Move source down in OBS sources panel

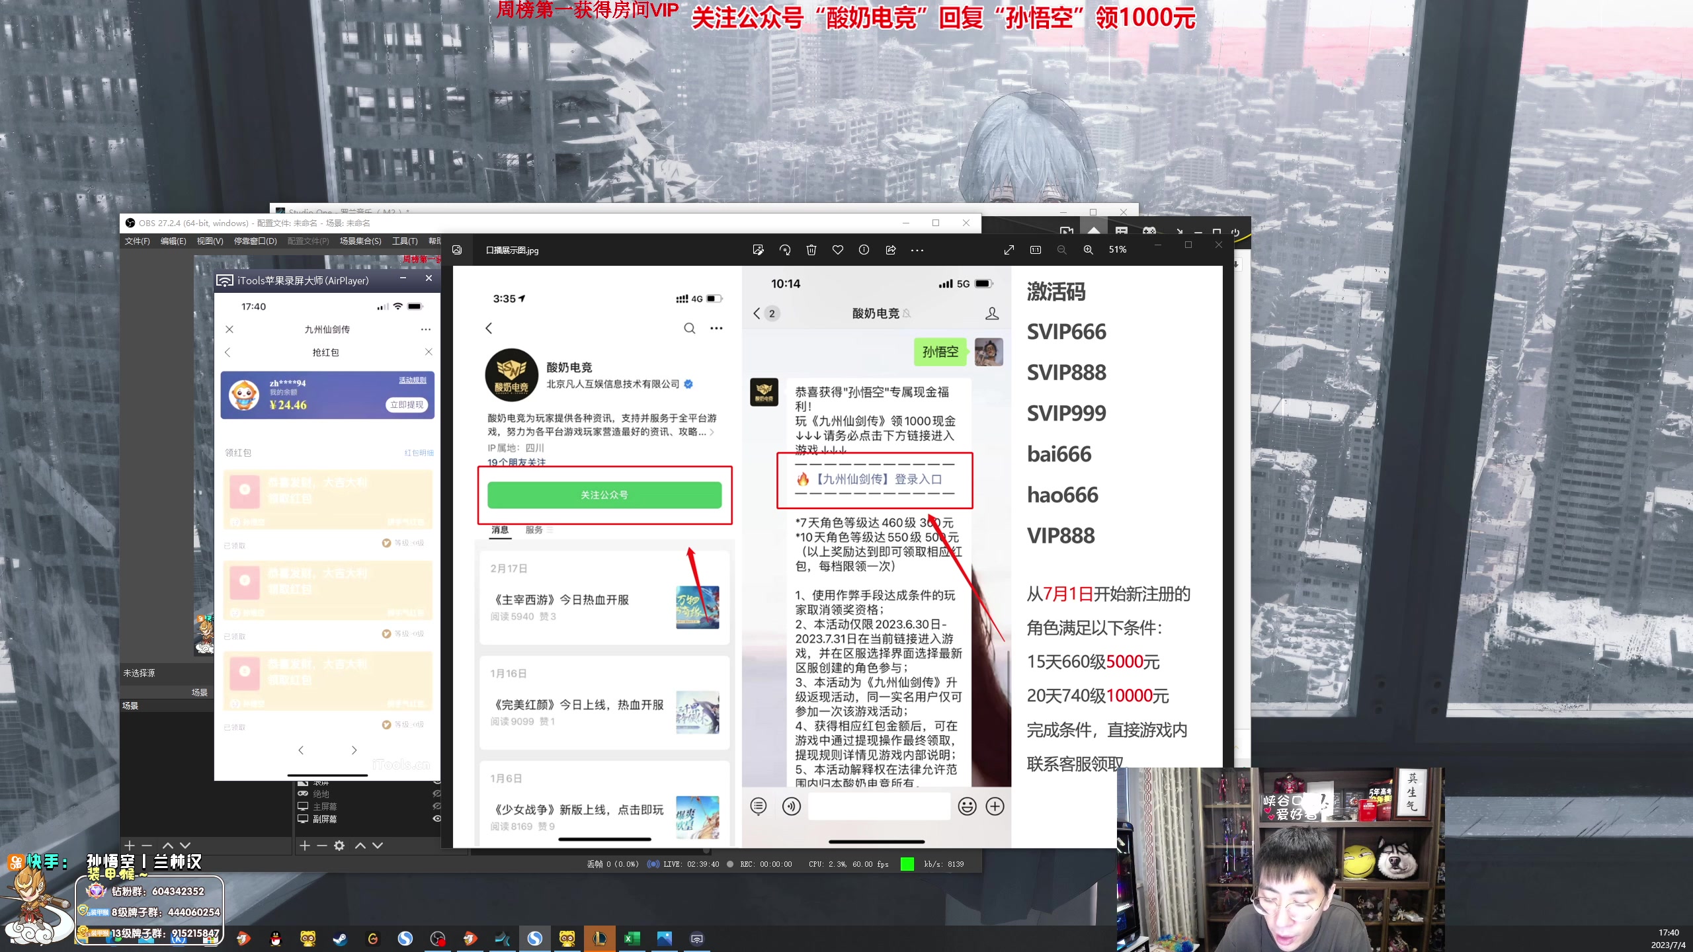378,846
